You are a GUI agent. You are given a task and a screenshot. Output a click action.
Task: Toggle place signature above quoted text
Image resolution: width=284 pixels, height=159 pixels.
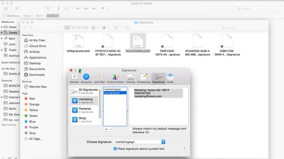click(115, 149)
